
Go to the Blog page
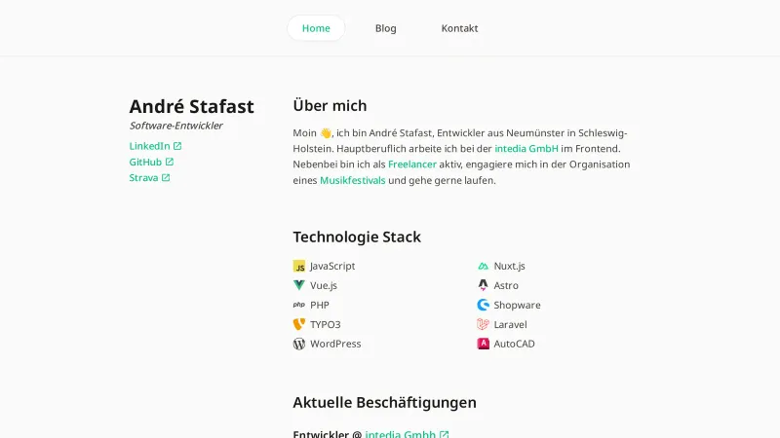(x=386, y=28)
